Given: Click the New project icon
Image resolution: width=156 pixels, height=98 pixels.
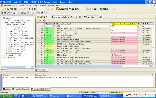Looking at the screenshot, I should click(3, 9).
